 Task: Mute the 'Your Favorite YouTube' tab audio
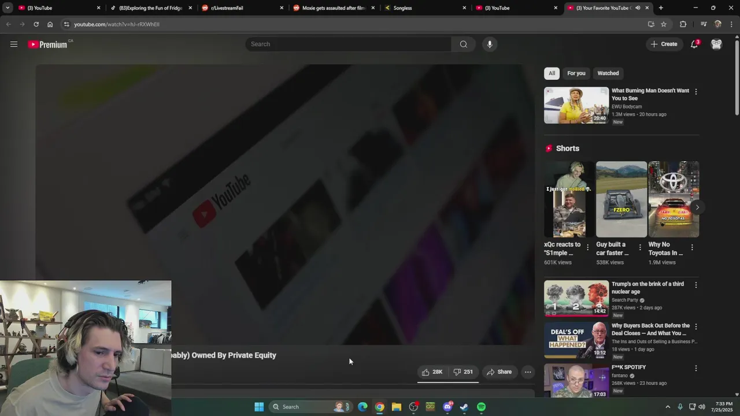pyautogui.click(x=638, y=8)
